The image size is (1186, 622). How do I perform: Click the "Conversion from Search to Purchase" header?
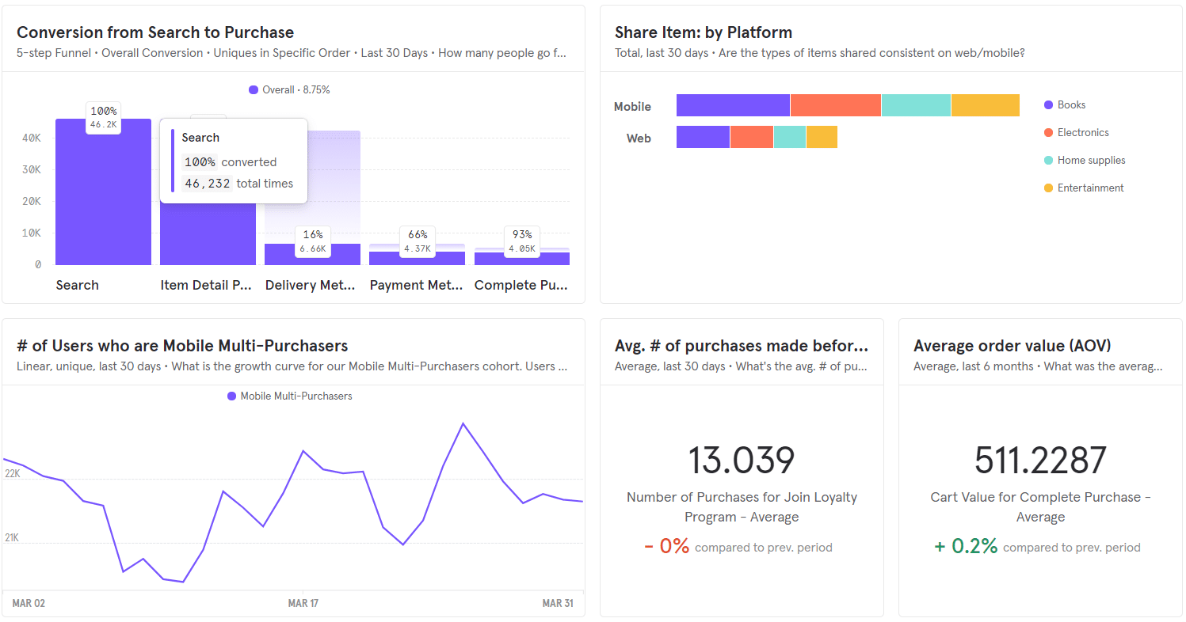pyautogui.click(x=155, y=32)
